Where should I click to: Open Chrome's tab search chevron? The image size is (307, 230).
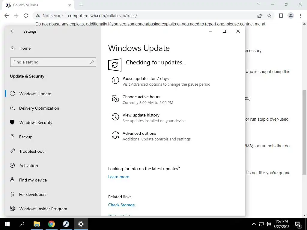click(259, 4)
